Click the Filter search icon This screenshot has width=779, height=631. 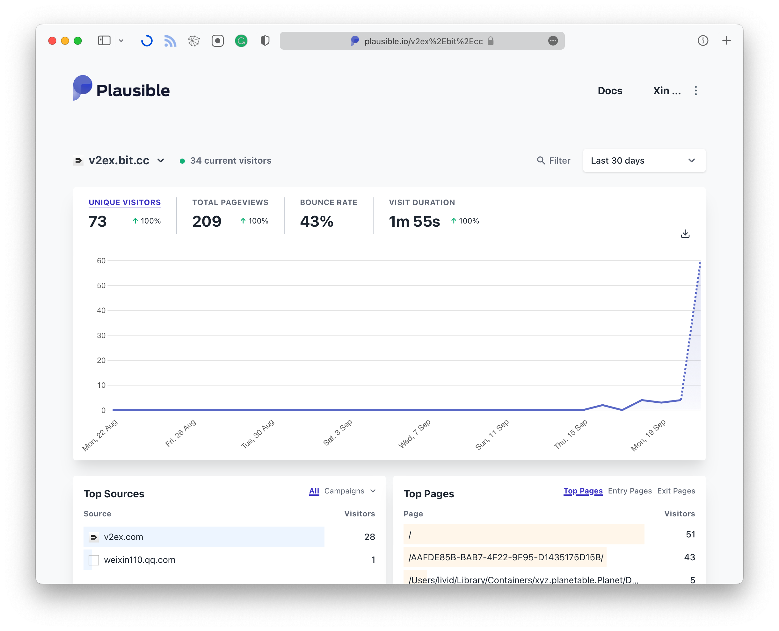(541, 160)
